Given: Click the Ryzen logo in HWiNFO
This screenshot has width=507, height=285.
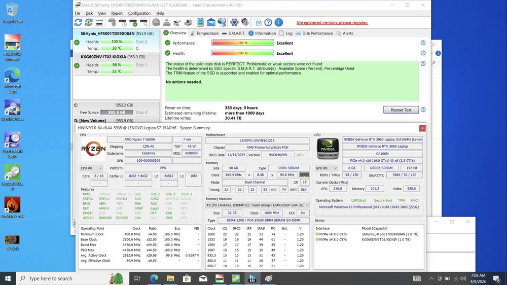Looking at the screenshot, I should pyautogui.click(x=93, y=149).
